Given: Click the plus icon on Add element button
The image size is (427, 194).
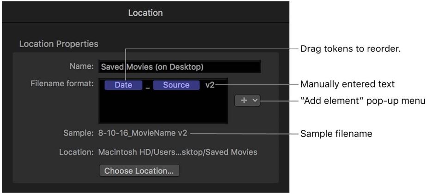Looking at the screenshot, I should 244,101.
